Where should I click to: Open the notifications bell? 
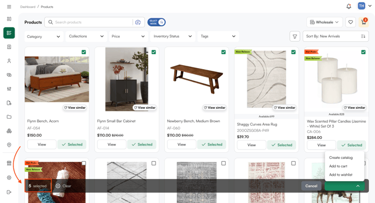point(349,6)
